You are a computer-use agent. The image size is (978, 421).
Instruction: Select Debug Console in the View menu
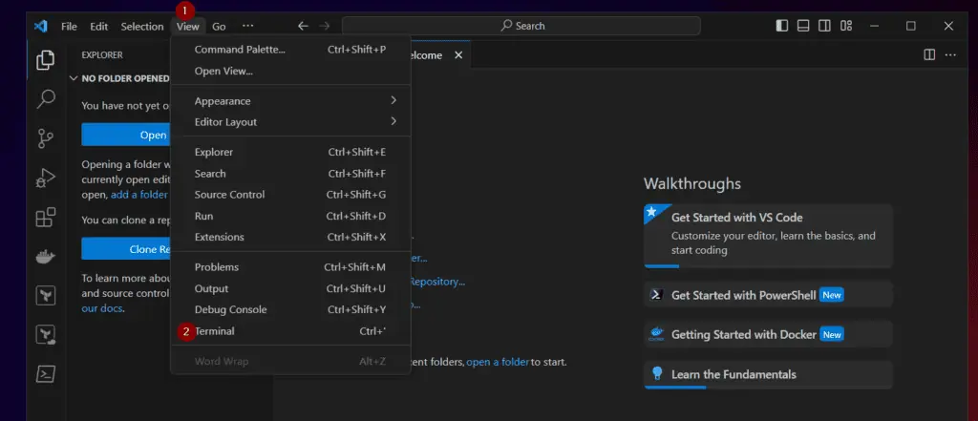click(x=290, y=310)
